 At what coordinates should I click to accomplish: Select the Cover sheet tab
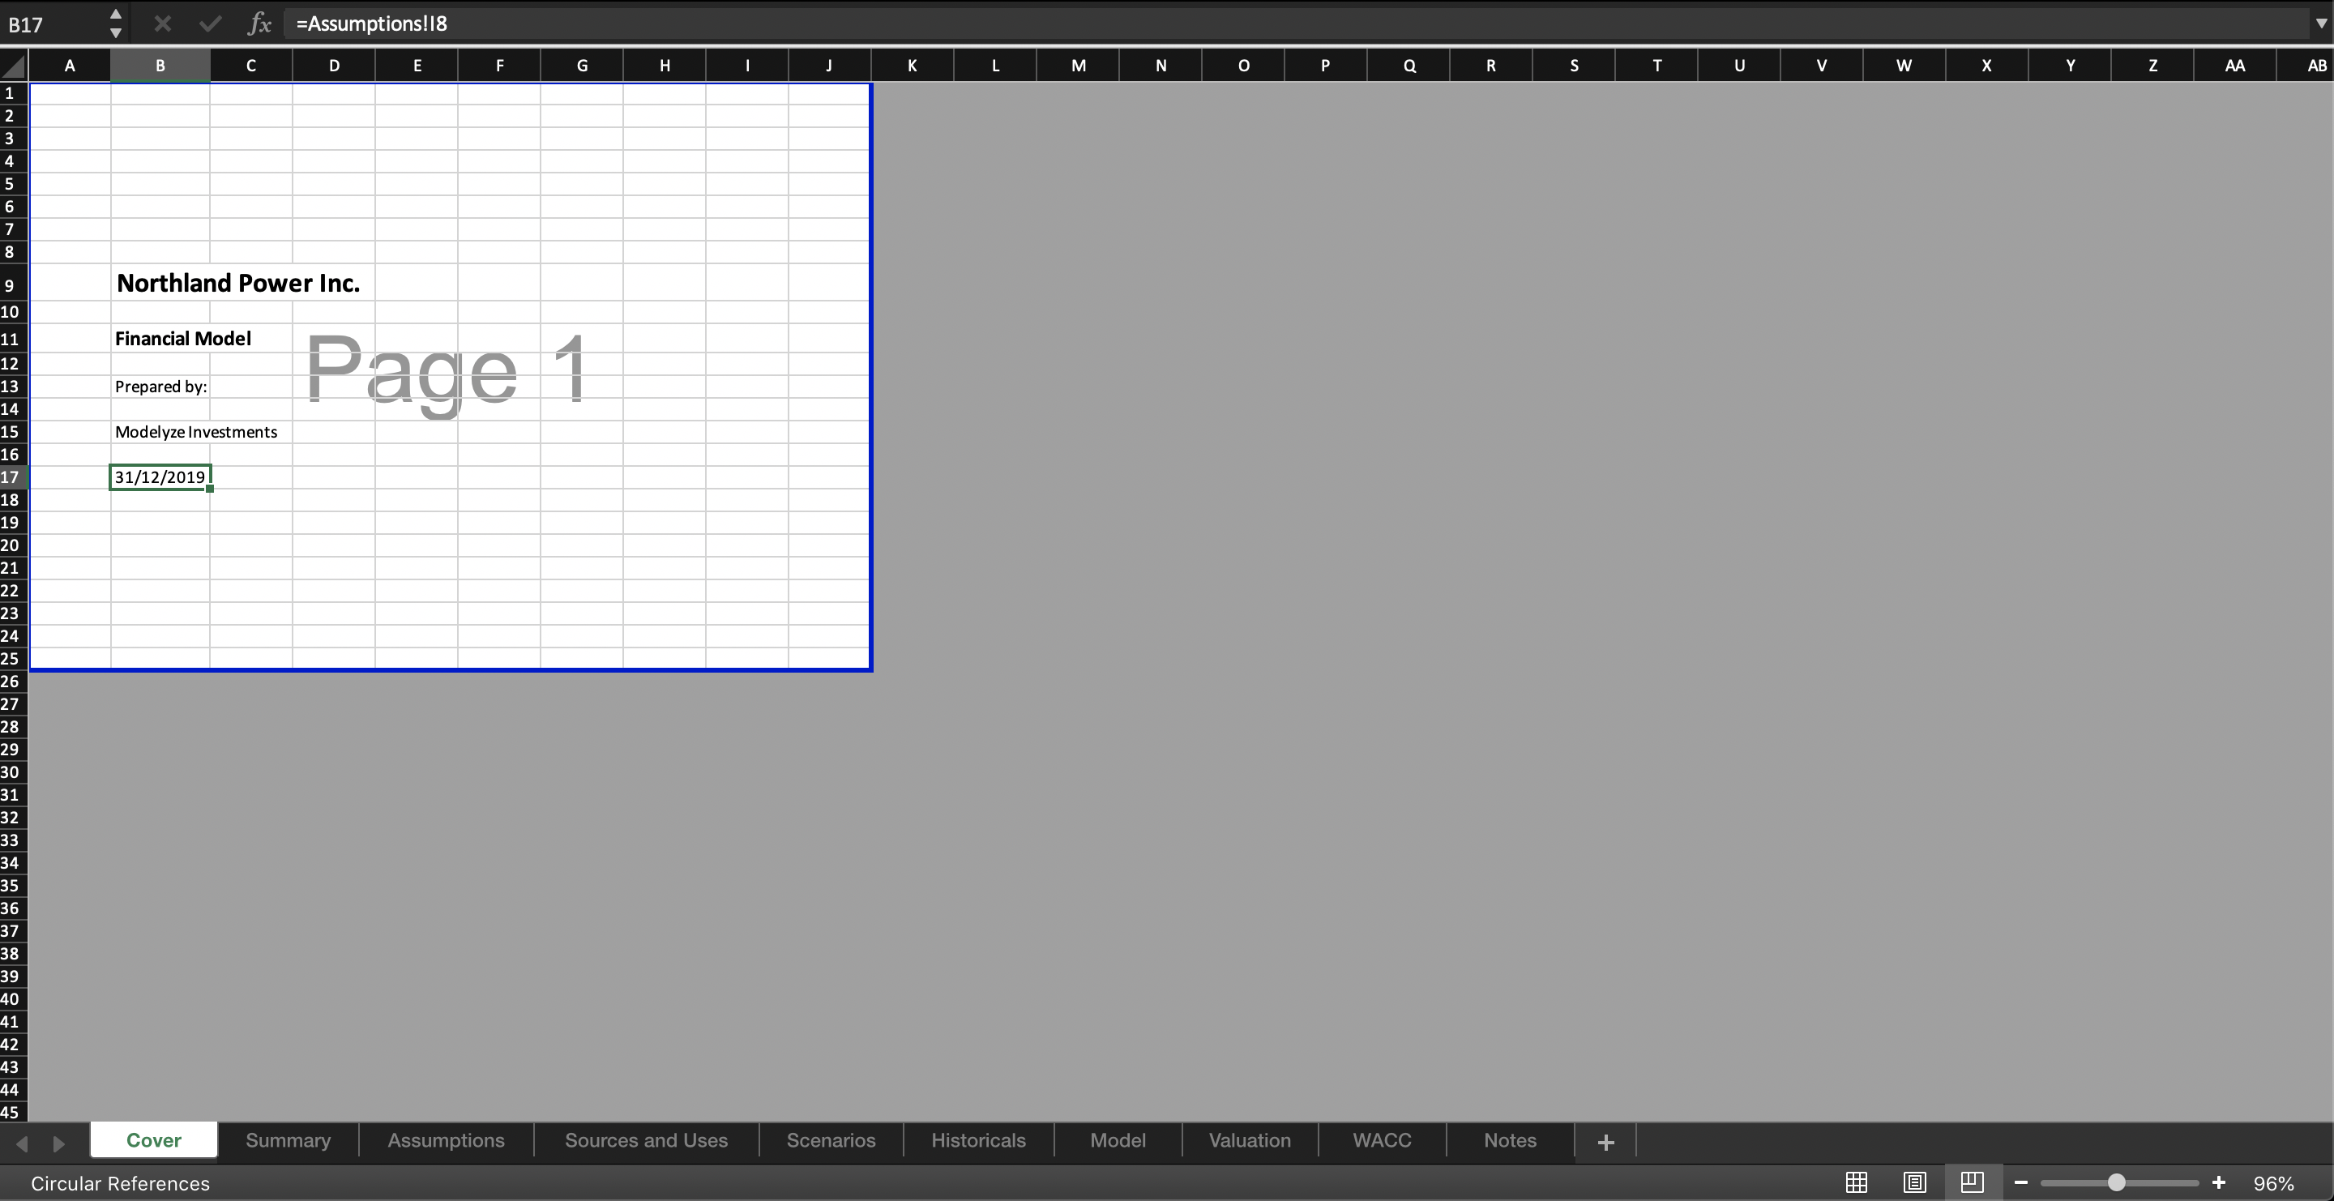point(154,1140)
